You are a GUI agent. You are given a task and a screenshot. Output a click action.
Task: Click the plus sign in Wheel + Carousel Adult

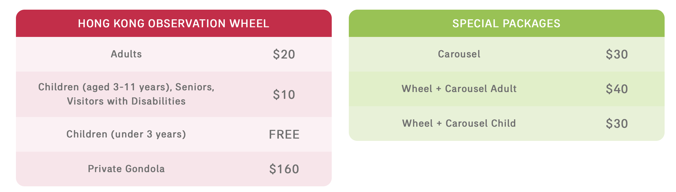439,89
